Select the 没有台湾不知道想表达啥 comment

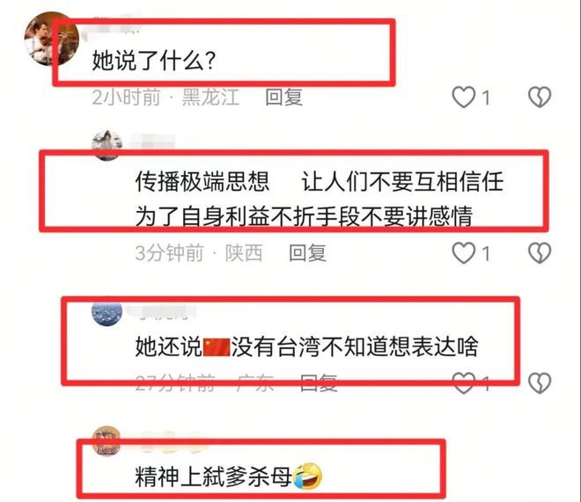click(306, 346)
